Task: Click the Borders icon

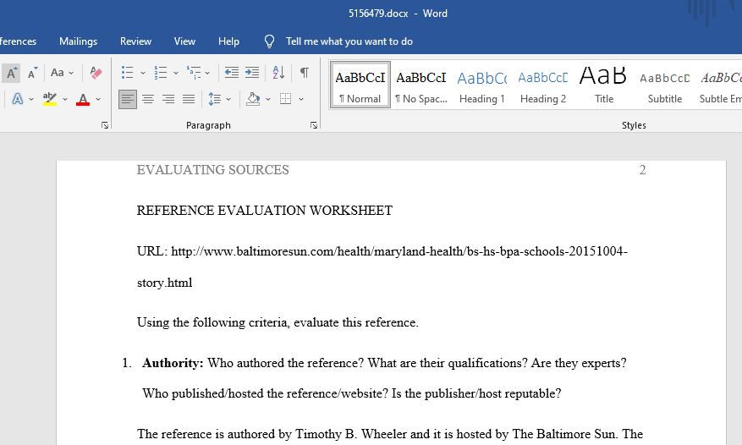Action: tap(285, 99)
